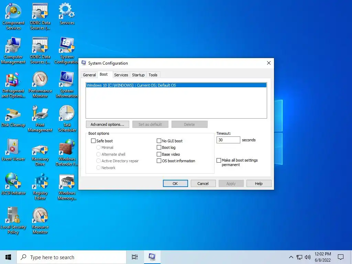Select the Resource Monitor desktop icon
Image resolution: width=352 pixels, height=264 pixels.
(40, 221)
